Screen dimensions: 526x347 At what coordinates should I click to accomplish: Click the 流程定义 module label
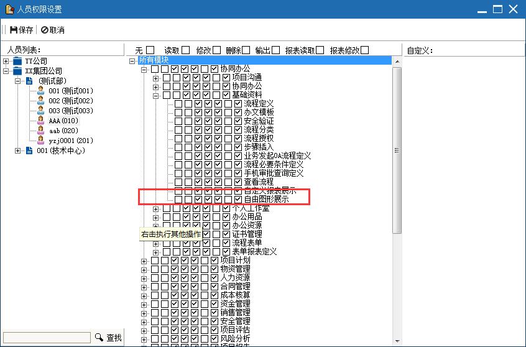259,104
